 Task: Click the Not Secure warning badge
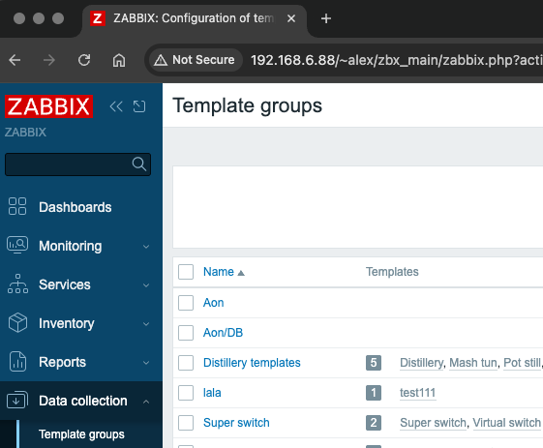point(195,60)
